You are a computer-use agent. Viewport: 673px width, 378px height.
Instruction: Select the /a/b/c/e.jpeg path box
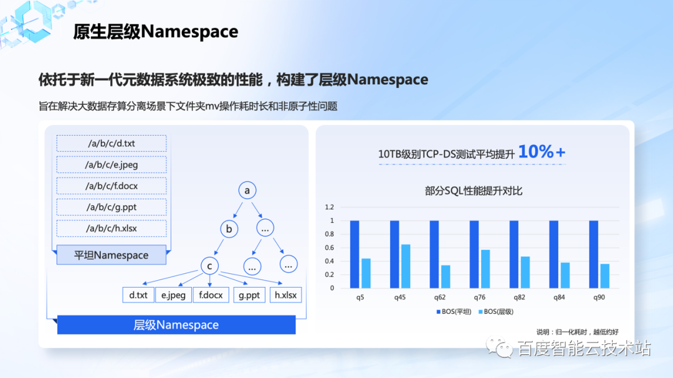[x=112, y=164]
